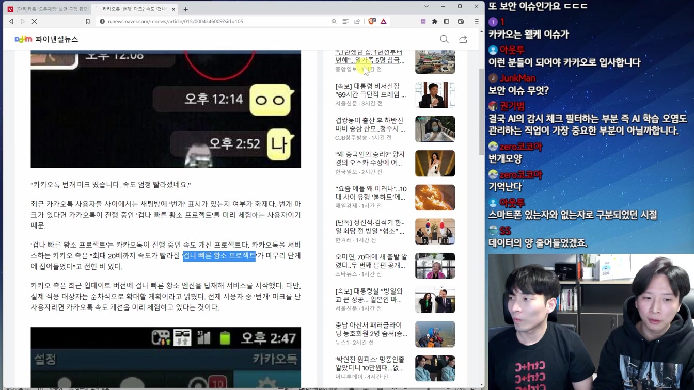
Task: Open headline 요즘 애들 왜 이러나
Action: [x=371, y=192]
